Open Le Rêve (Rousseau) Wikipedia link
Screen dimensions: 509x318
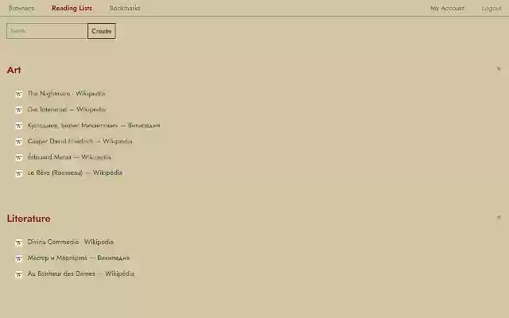click(75, 173)
